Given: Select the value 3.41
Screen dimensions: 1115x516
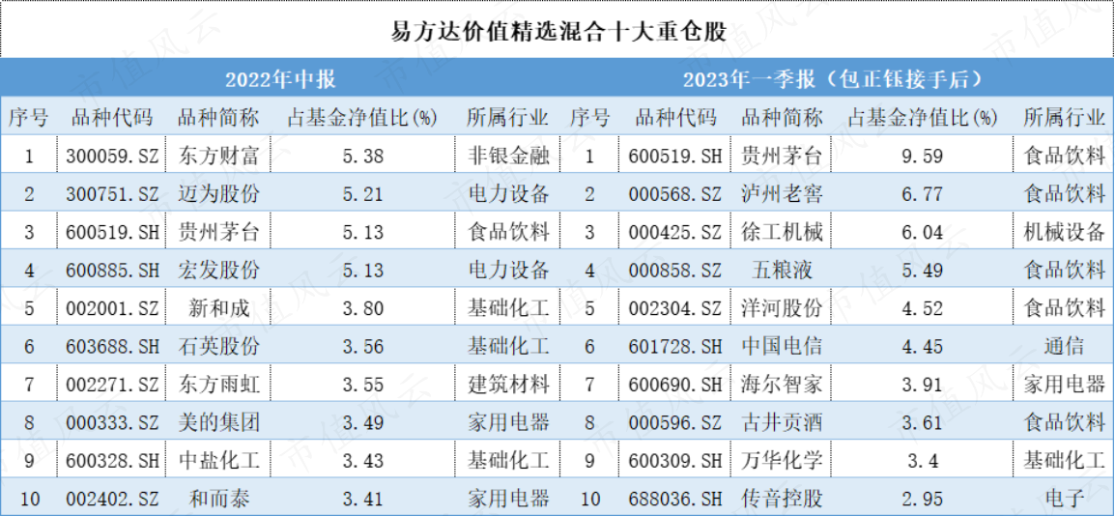Looking at the screenshot, I should tap(362, 499).
